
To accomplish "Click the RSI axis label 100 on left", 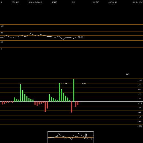I will click(2, 26).
